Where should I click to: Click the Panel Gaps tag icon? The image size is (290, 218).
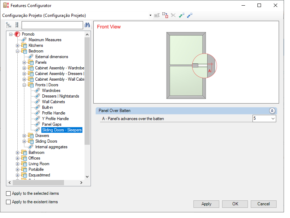click(x=37, y=124)
